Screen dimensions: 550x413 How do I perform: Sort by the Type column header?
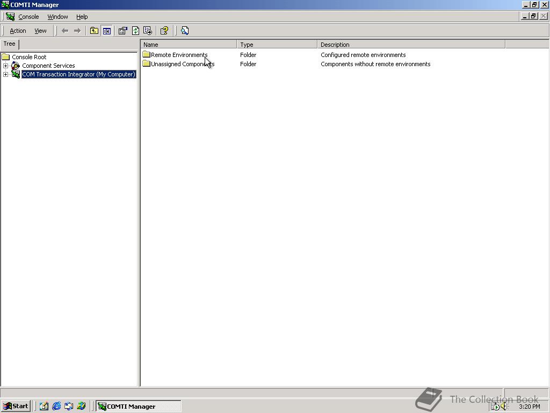click(x=277, y=45)
